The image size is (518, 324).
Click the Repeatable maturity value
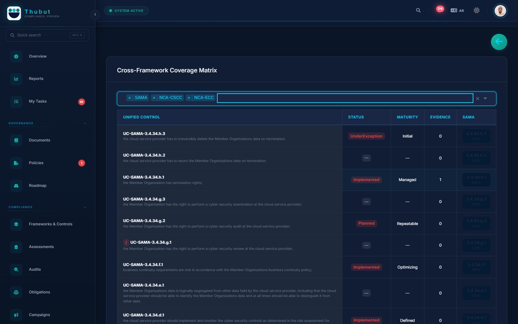click(x=407, y=224)
